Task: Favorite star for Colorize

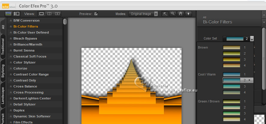Action: tap(11, 68)
